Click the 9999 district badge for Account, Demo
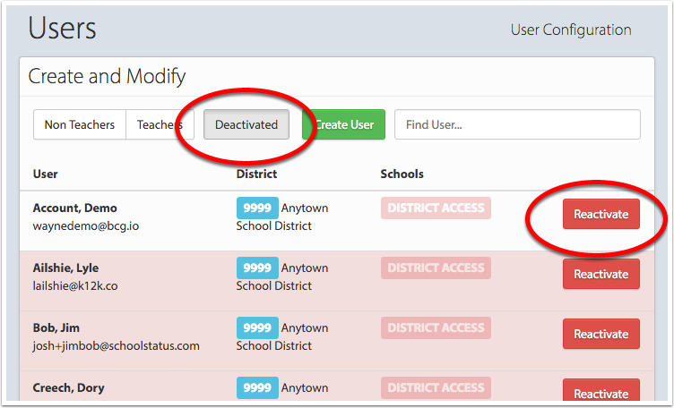 pos(257,208)
